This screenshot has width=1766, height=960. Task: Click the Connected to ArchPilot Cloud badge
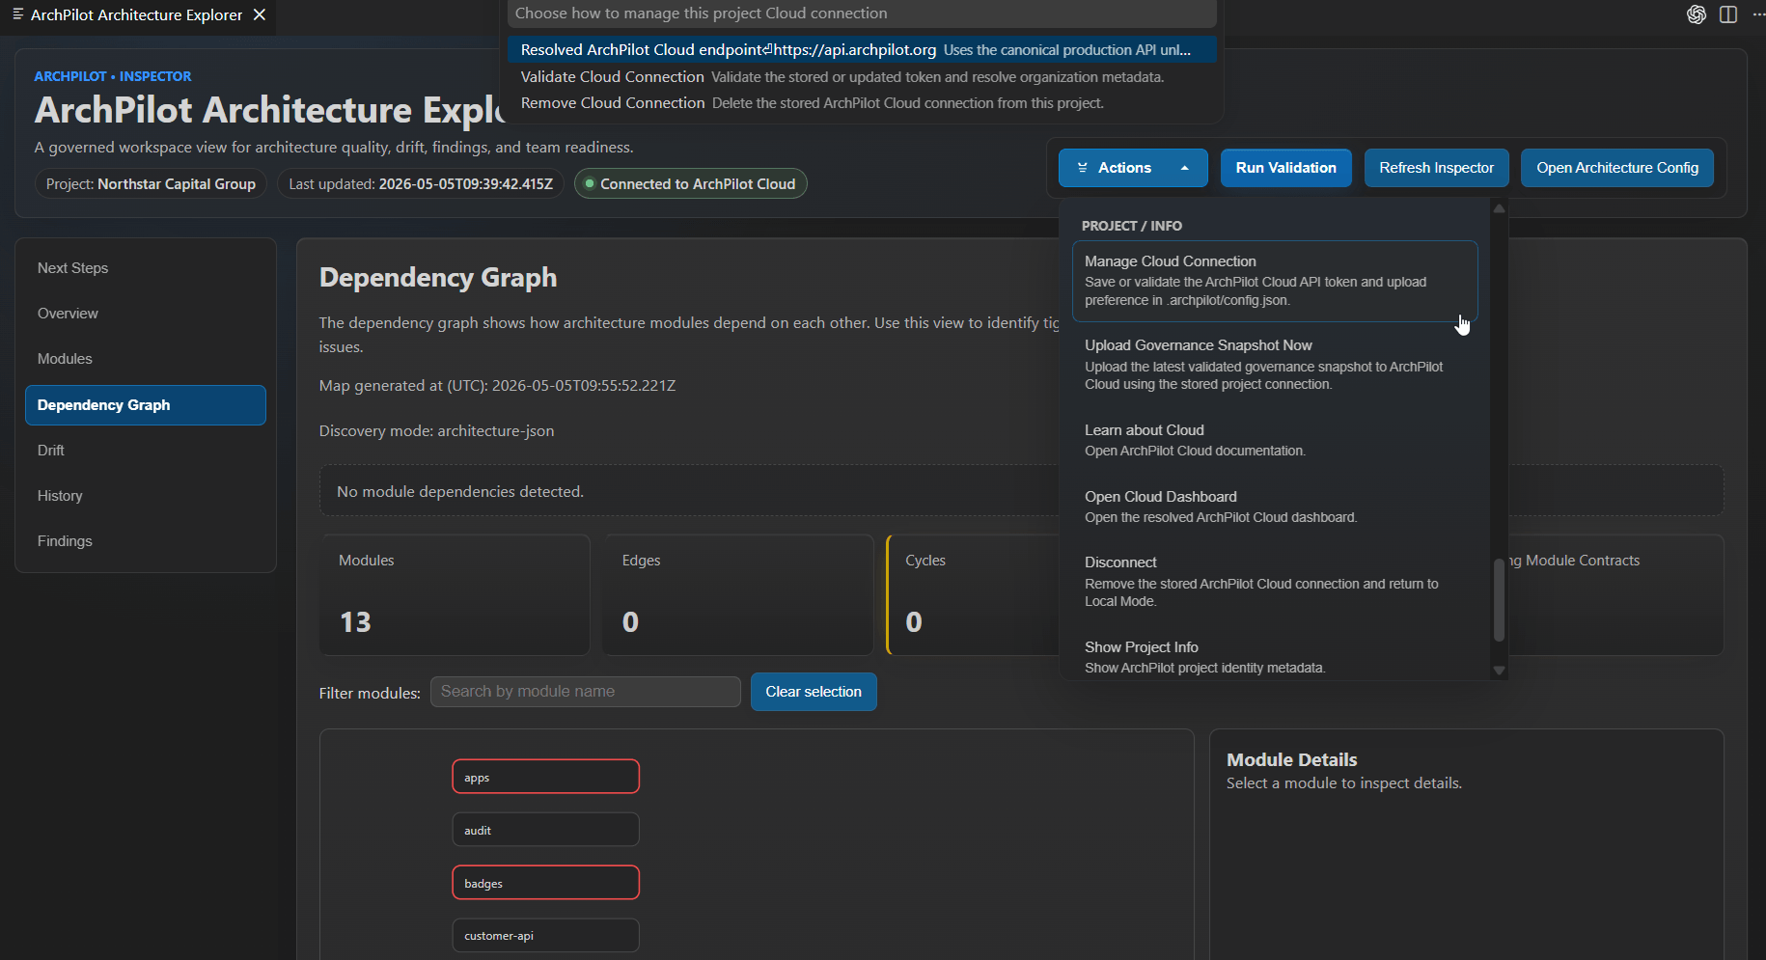coord(691,184)
